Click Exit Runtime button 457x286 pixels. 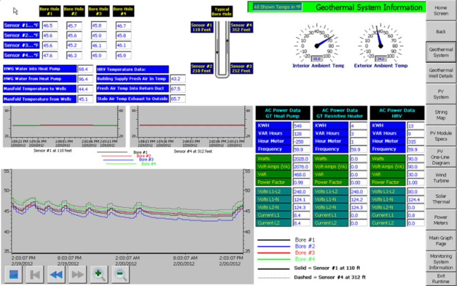pos(441,278)
